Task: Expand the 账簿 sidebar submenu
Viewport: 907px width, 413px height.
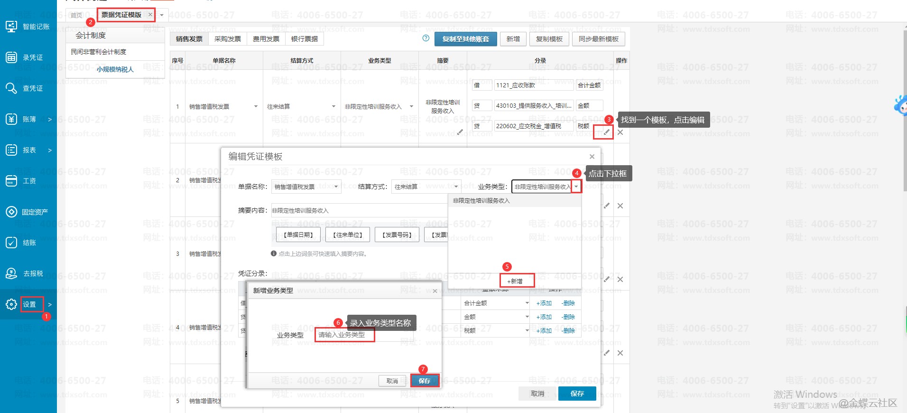Action: (49, 120)
